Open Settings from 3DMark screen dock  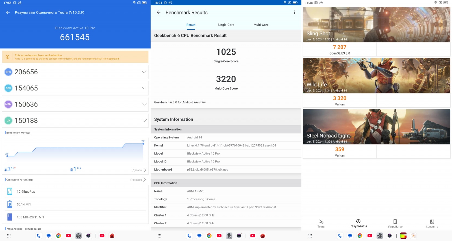(380, 236)
